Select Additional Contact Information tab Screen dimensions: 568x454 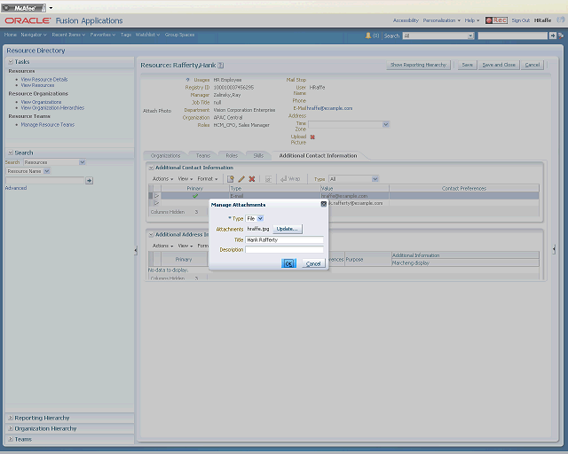tap(318, 156)
